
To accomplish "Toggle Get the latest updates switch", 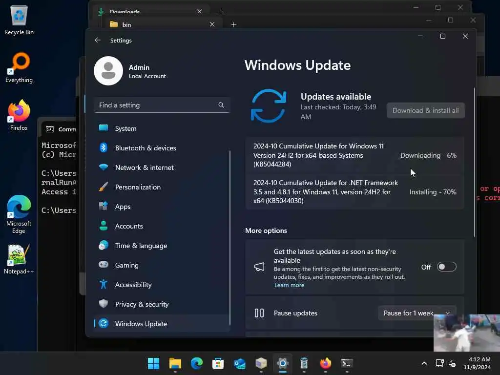I will [446, 267].
